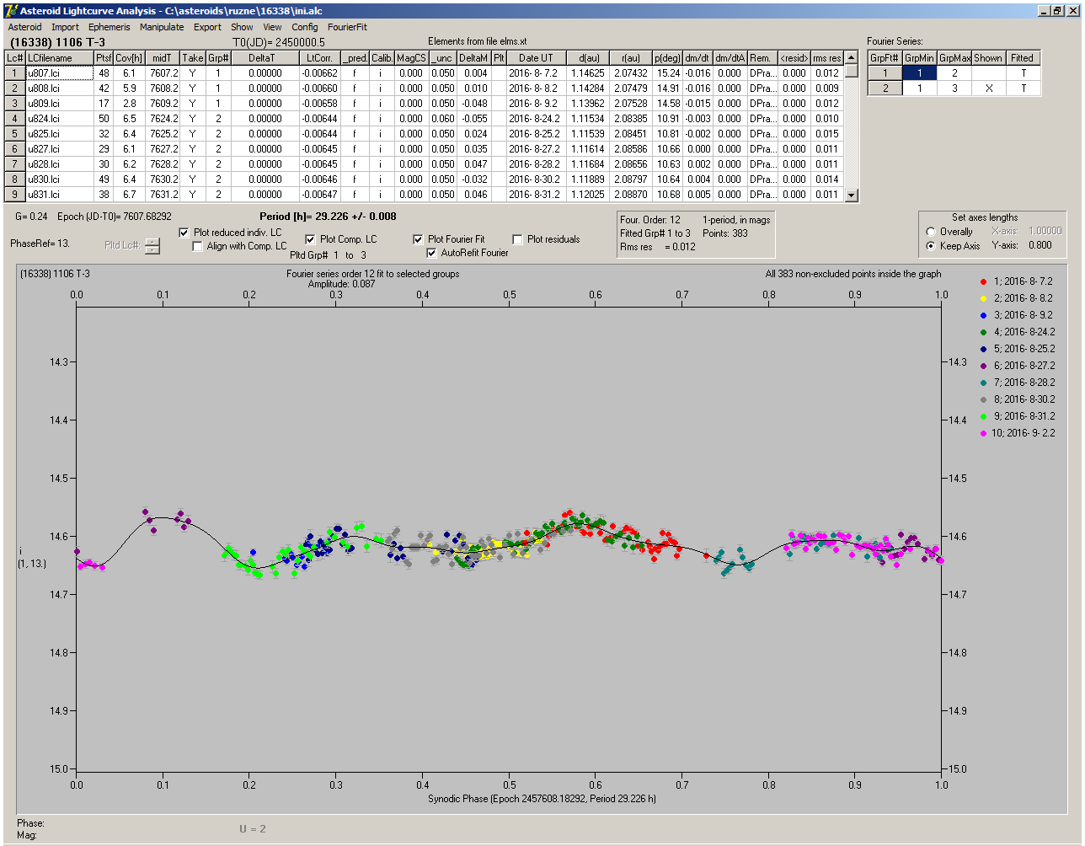
Task: Click the Synodic Phase axis label
Action: coord(542,799)
